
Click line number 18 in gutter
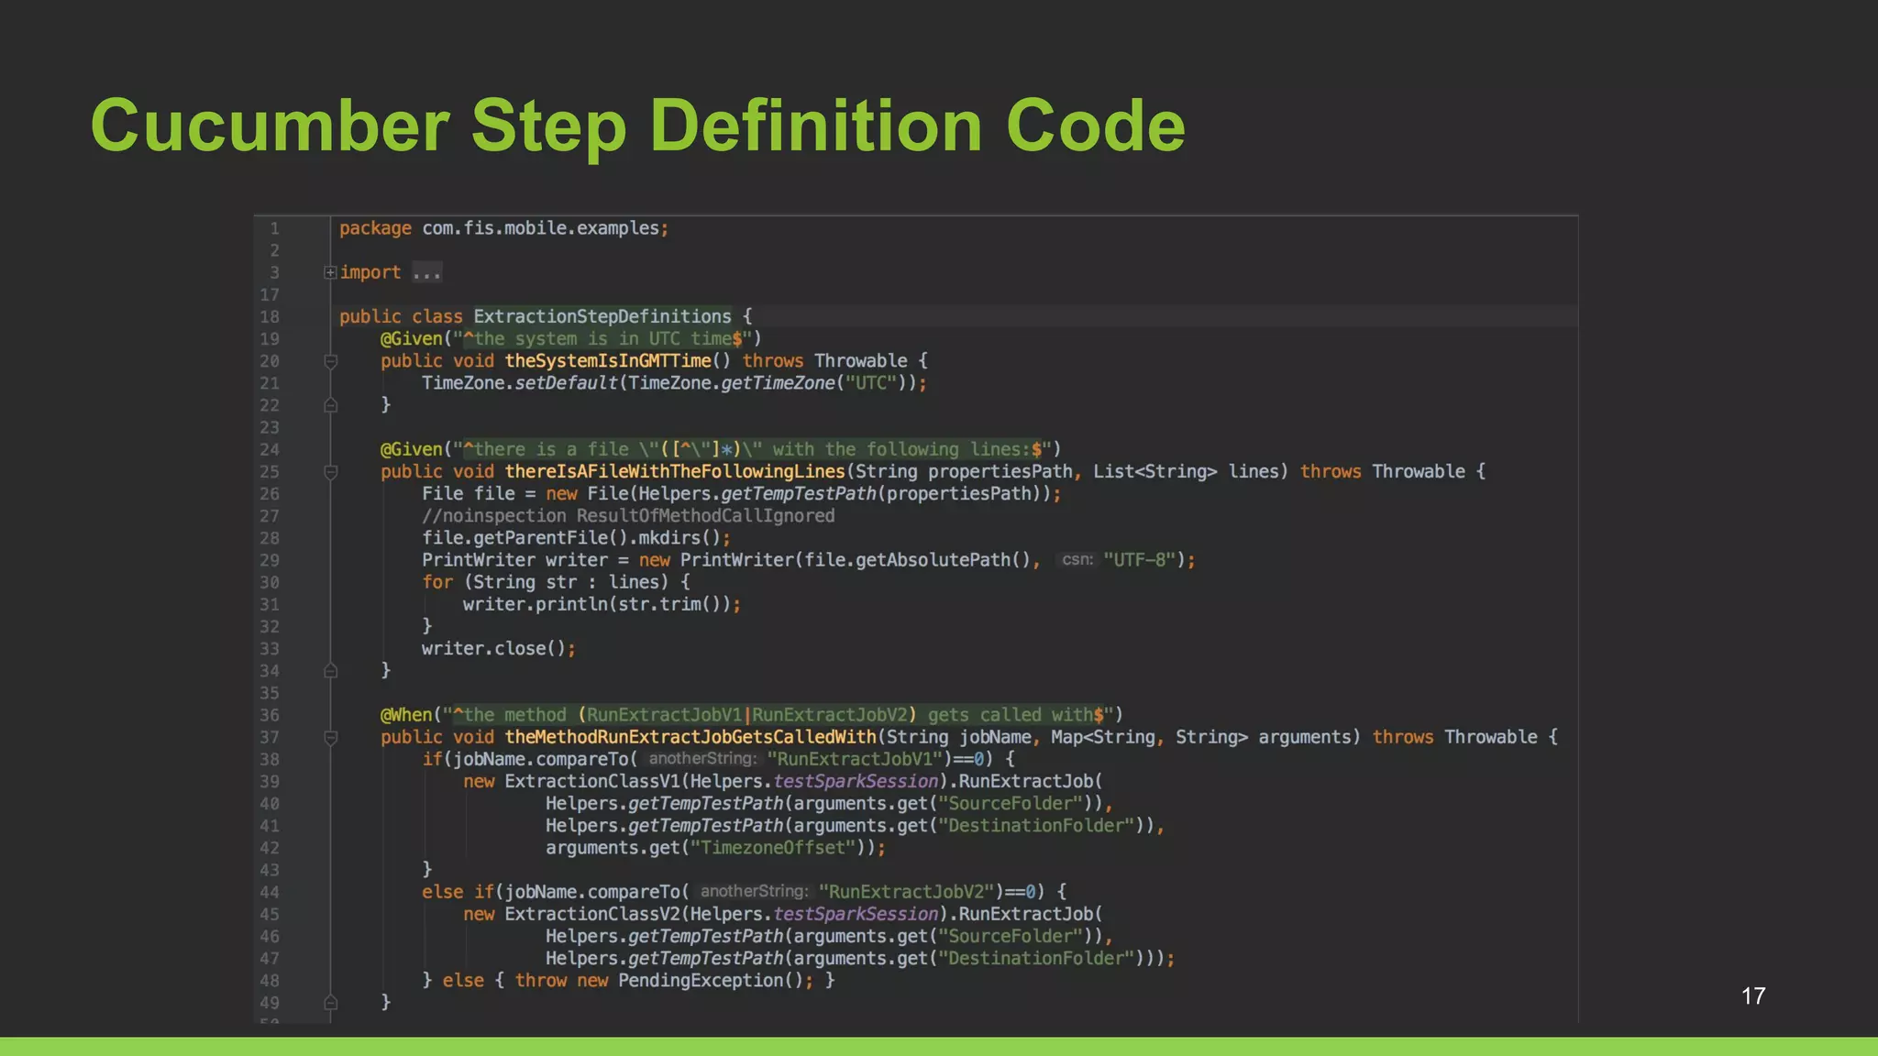pos(269,317)
